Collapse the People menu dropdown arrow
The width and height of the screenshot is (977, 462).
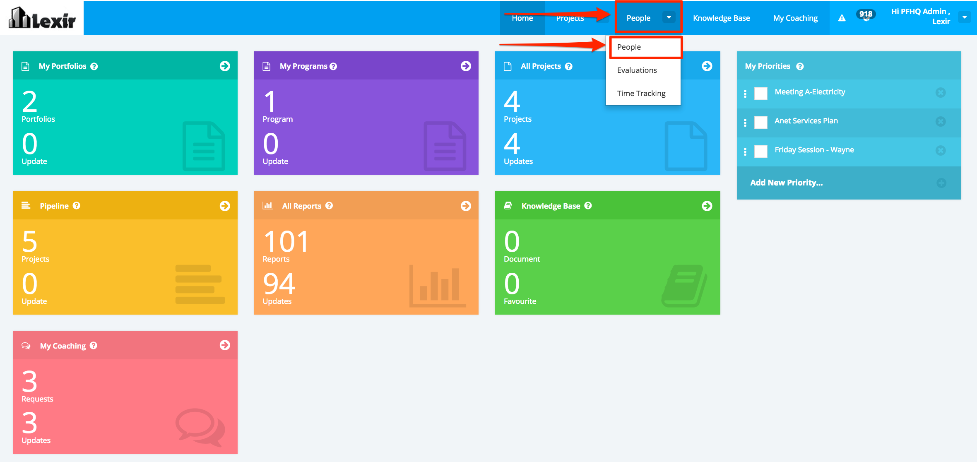pyautogui.click(x=669, y=17)
